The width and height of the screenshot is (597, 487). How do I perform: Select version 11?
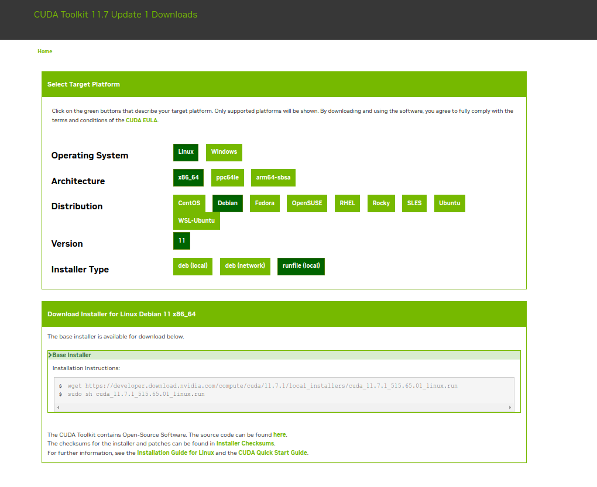[181, 241]
